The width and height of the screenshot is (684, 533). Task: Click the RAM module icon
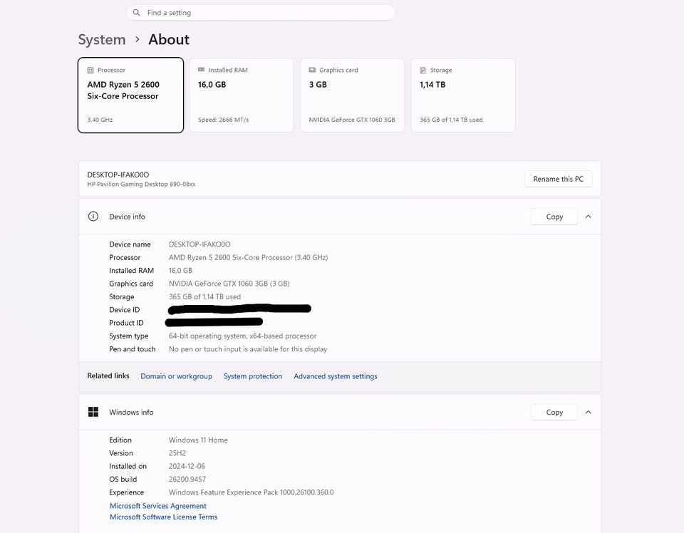pos(201,70)
